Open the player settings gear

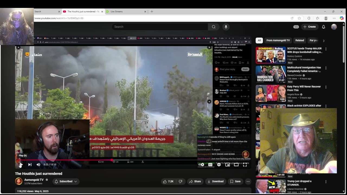click(x=219, y=164)
